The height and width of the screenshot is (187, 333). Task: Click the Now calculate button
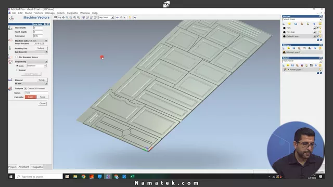coord(43,97)
